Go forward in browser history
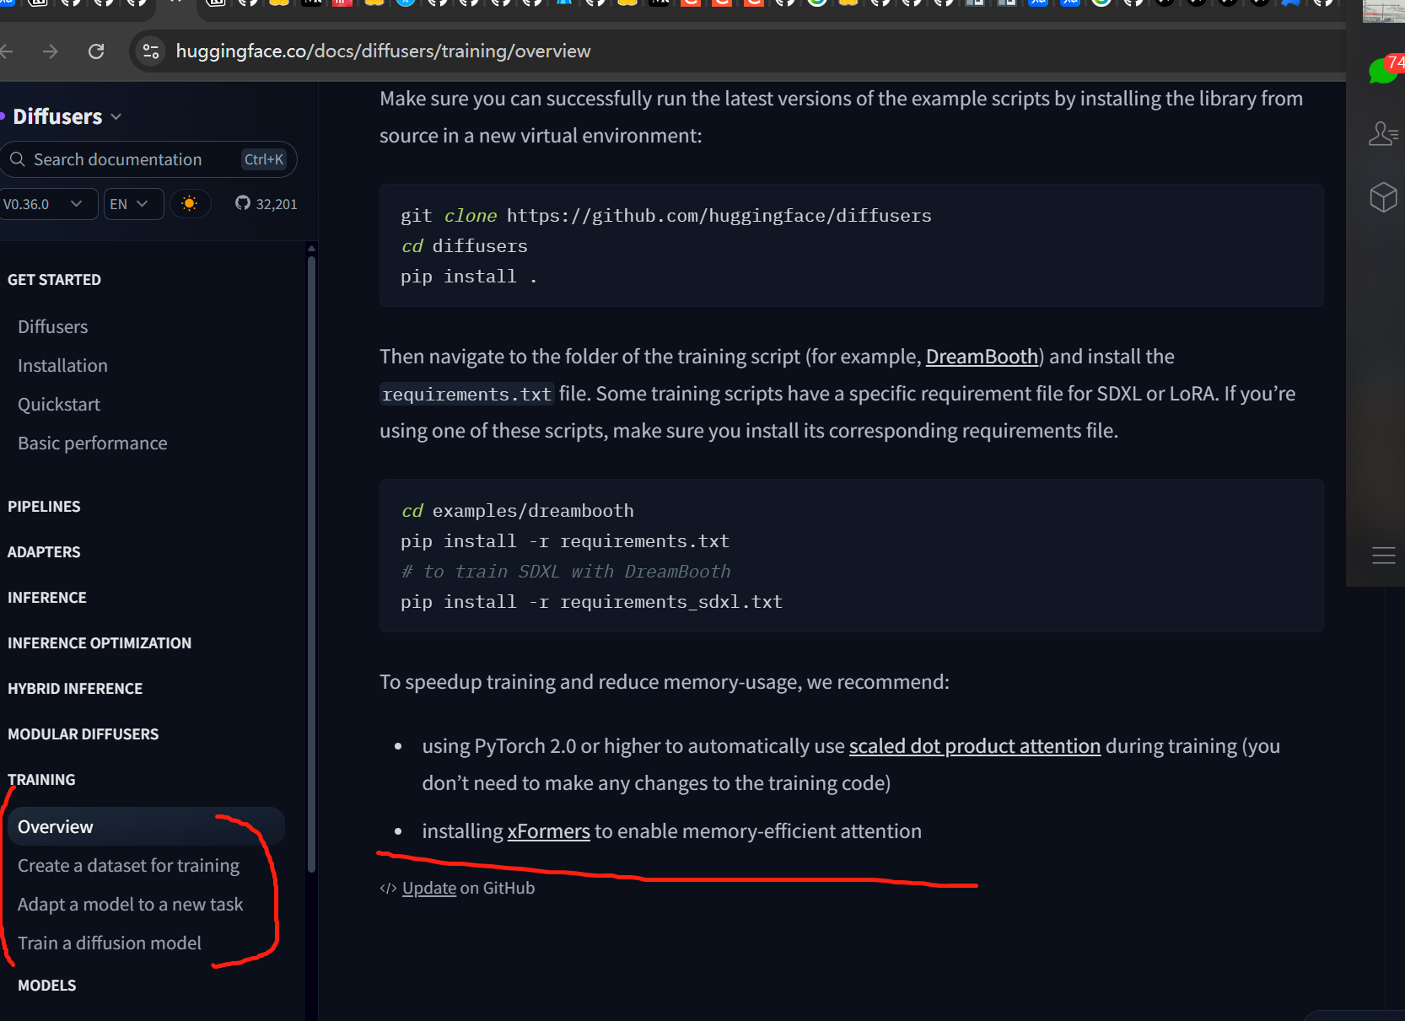 point(51,51)
